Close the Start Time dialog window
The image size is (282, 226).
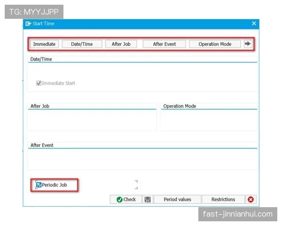click(254, 24)
